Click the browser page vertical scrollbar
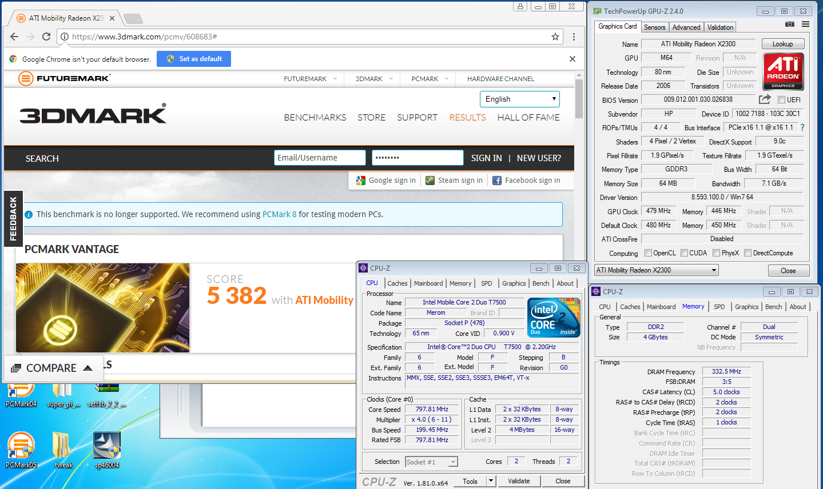Image resolution: width=823 pixels, height=489 pixels. pos(579,98)
